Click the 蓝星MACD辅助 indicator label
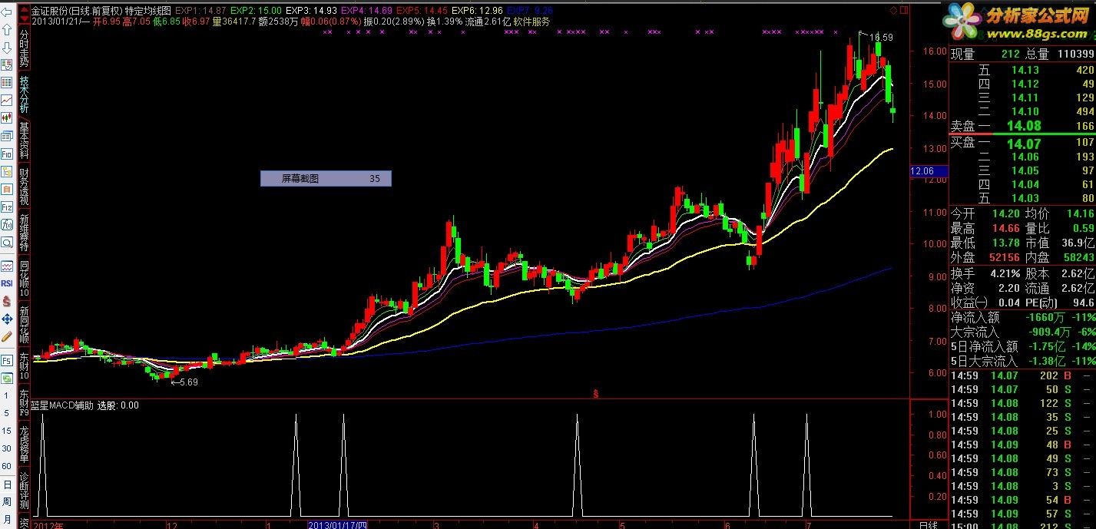This screenshot has height=529, width=1096. coord(62,405)
